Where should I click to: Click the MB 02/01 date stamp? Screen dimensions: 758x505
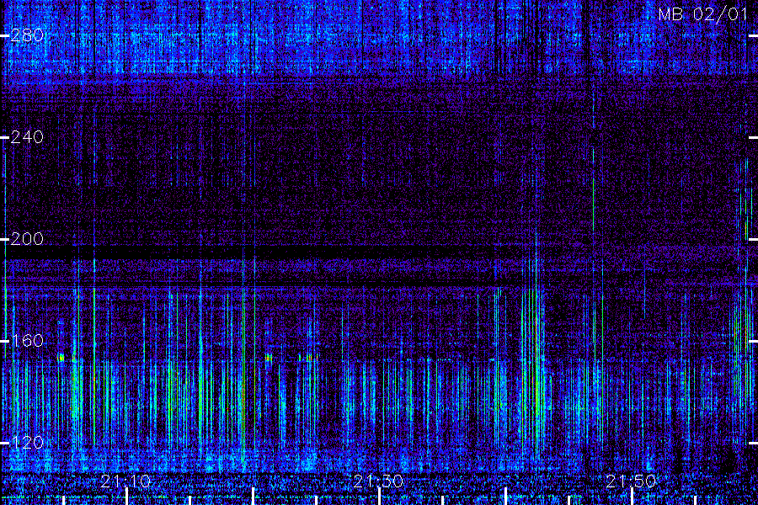[x=703, y=14]
